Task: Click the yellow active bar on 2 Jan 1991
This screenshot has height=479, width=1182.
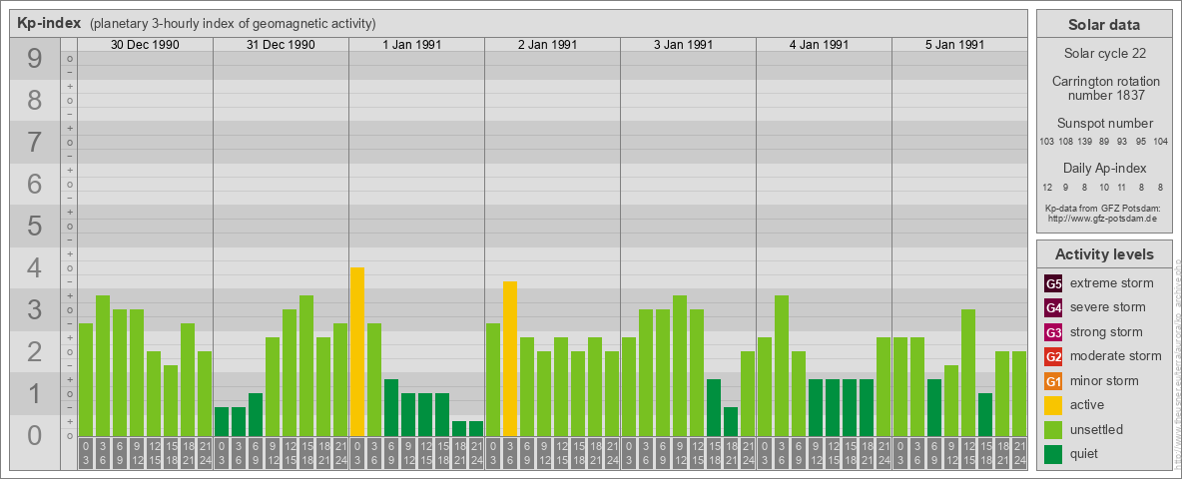Action: pyautogui.click(x=509, y=358)
